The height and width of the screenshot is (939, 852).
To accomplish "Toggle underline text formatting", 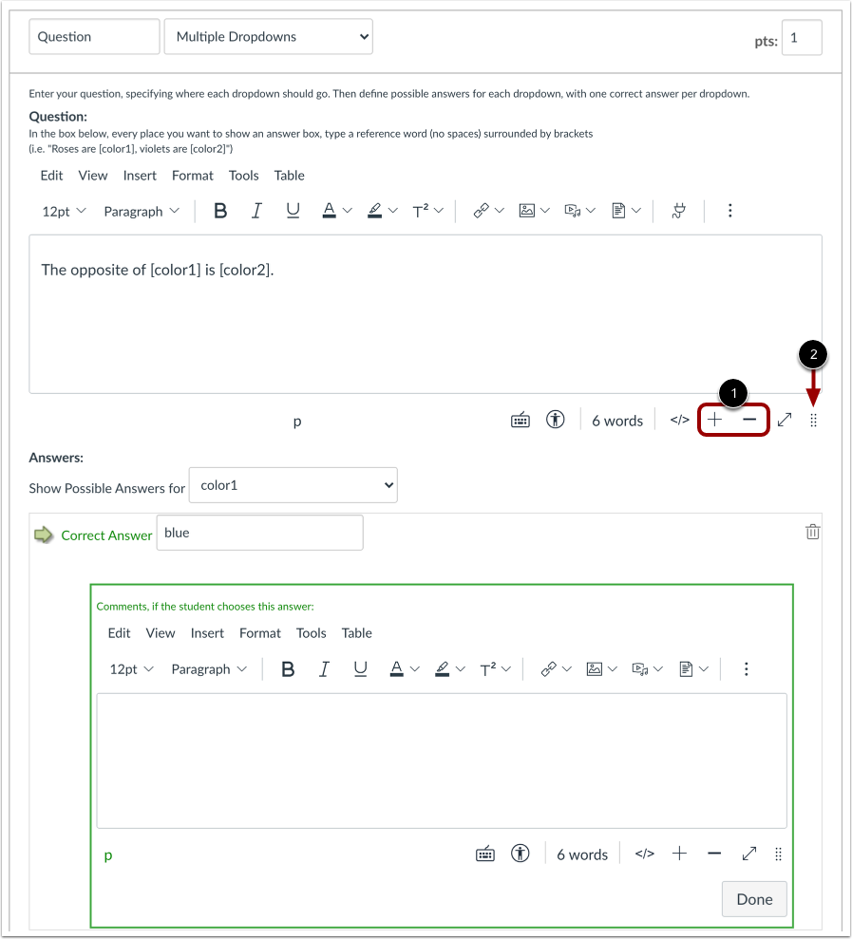I will point(293,210).
